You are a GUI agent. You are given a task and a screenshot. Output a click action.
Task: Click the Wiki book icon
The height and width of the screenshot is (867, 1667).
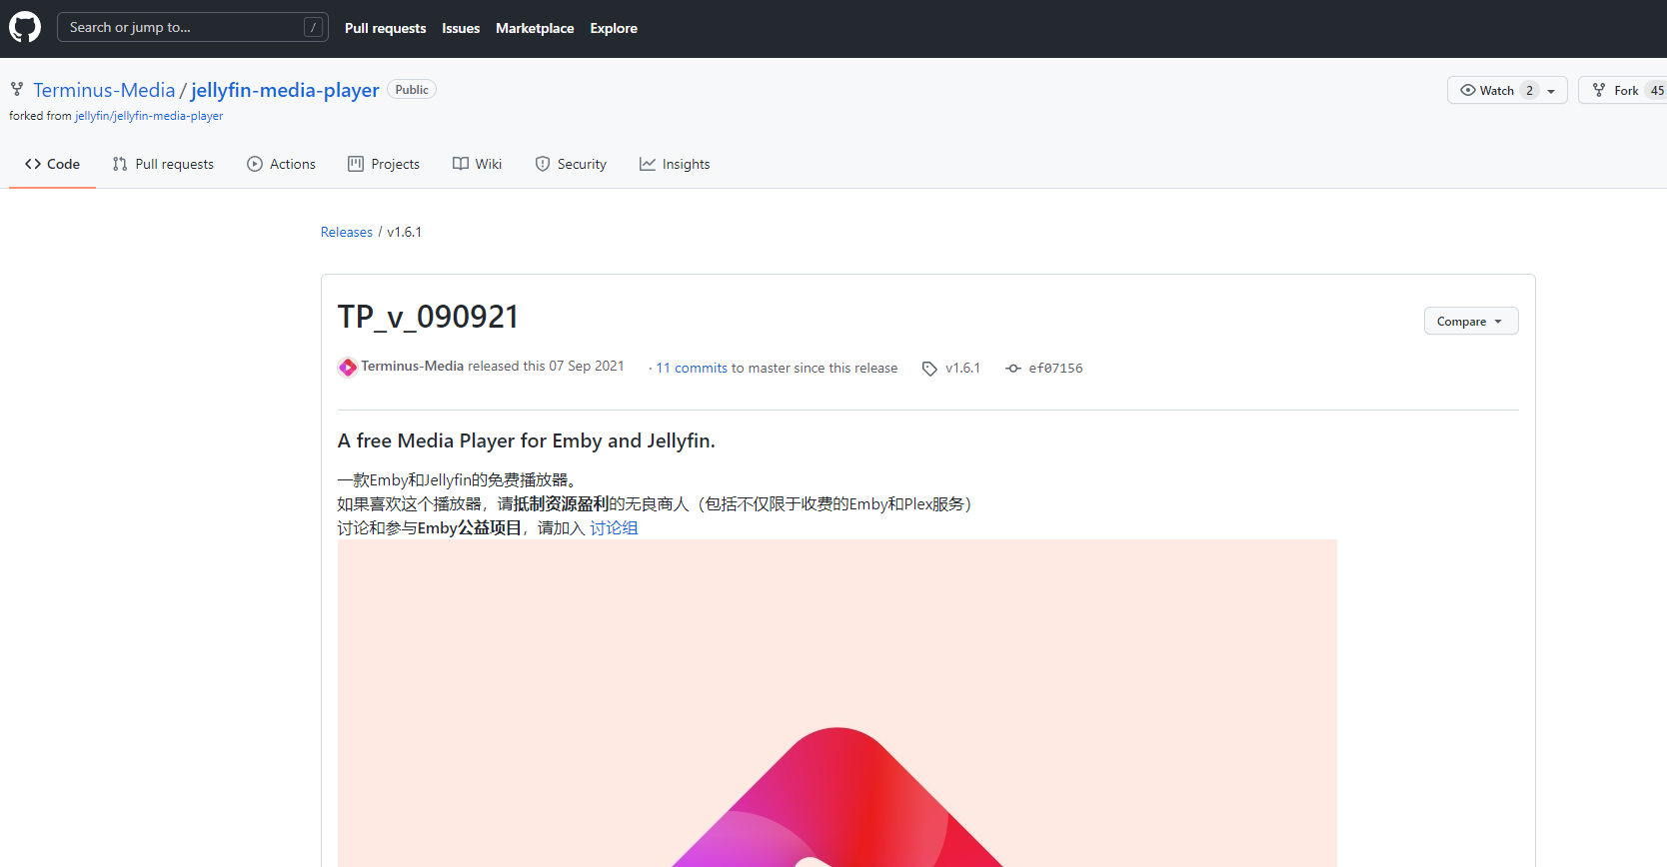[x=461, y=164]
